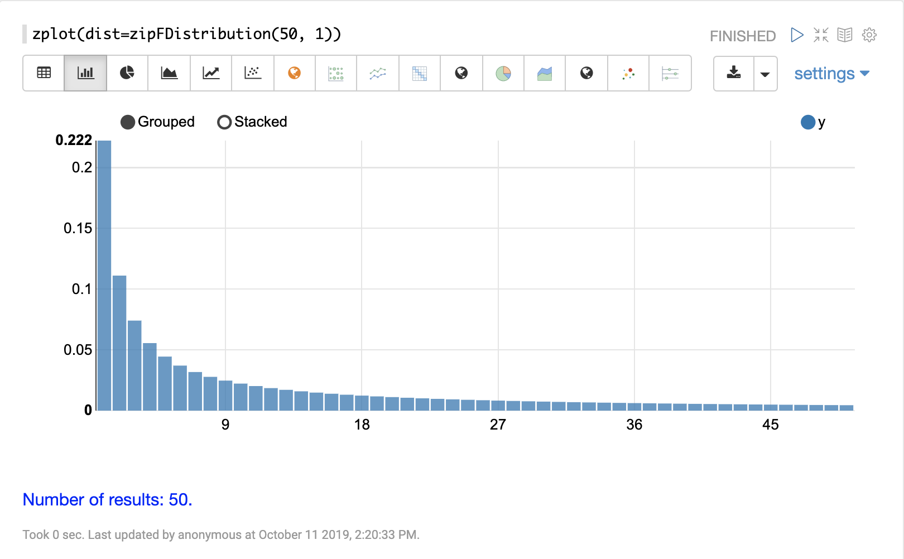Image resolution: width=904 pixels, height=559 pixels.
Task: Run the paragraph with play icon
Action: [797, 35]
